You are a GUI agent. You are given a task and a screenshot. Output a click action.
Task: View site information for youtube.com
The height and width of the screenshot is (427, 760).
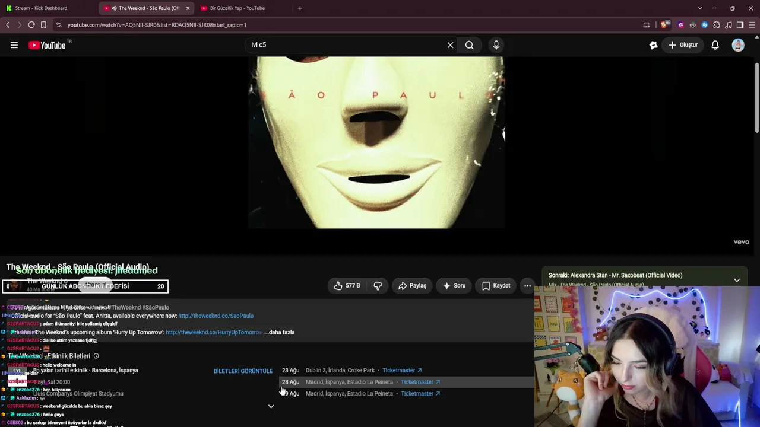[58, 25]
